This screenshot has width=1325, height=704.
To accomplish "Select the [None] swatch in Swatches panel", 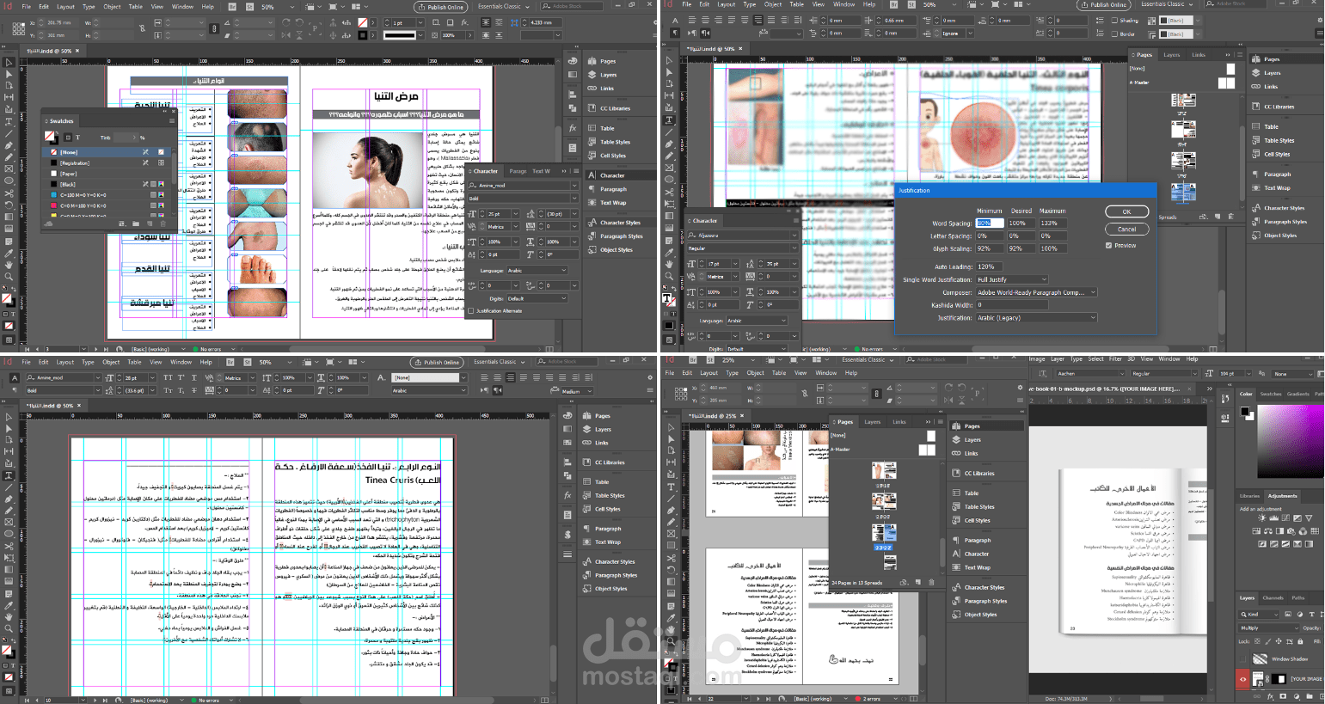I will [108, 152].
